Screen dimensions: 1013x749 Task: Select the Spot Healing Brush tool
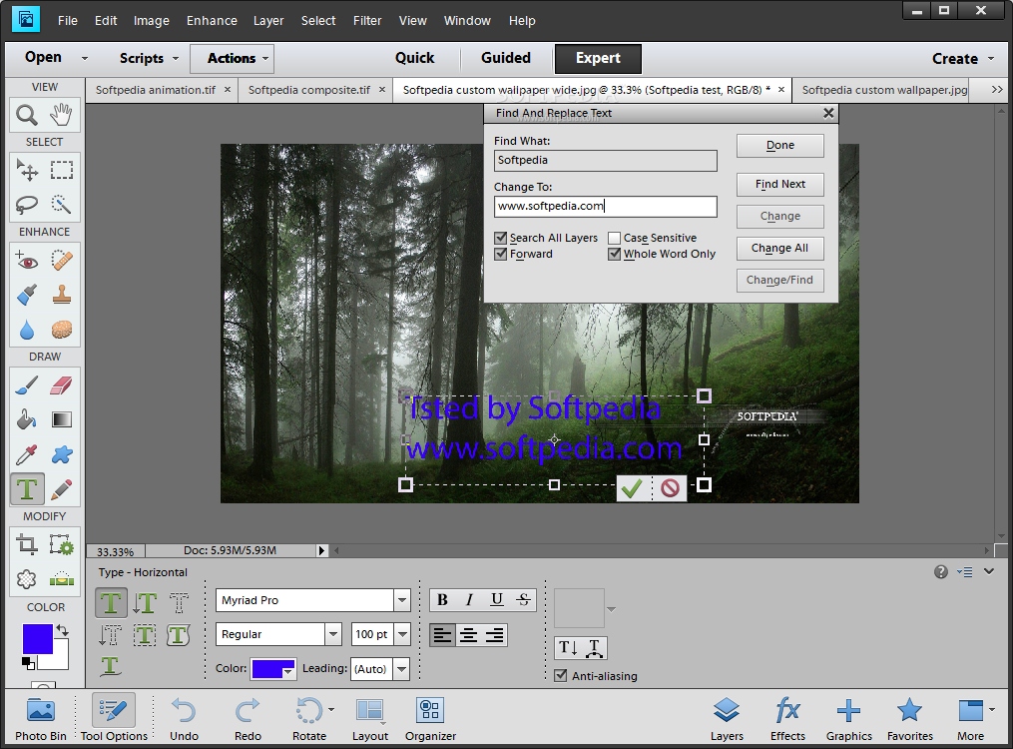(61, 261)
